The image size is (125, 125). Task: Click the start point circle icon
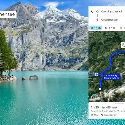(97, 11)
